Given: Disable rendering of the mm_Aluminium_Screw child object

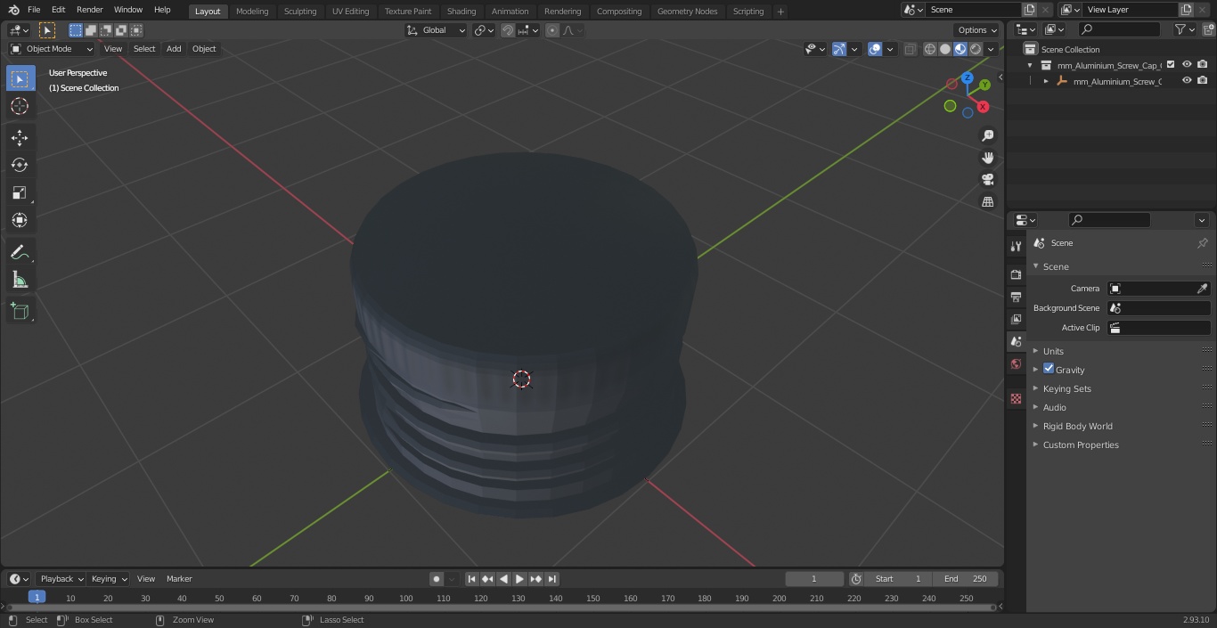Looking at the screenshot, I should point(1203,80).
